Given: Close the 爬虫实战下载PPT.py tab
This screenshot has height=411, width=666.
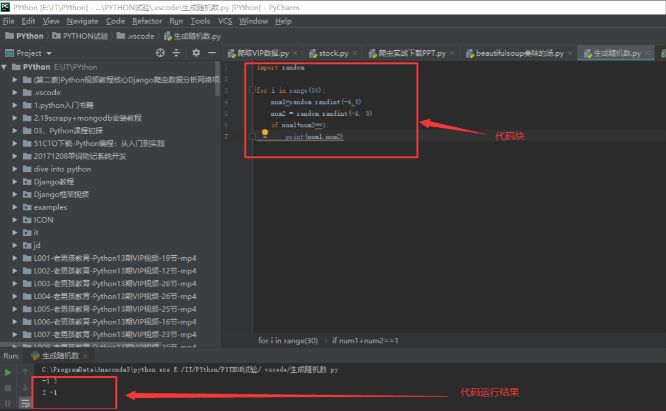Looking at the screenshot, I should [452, 53].
